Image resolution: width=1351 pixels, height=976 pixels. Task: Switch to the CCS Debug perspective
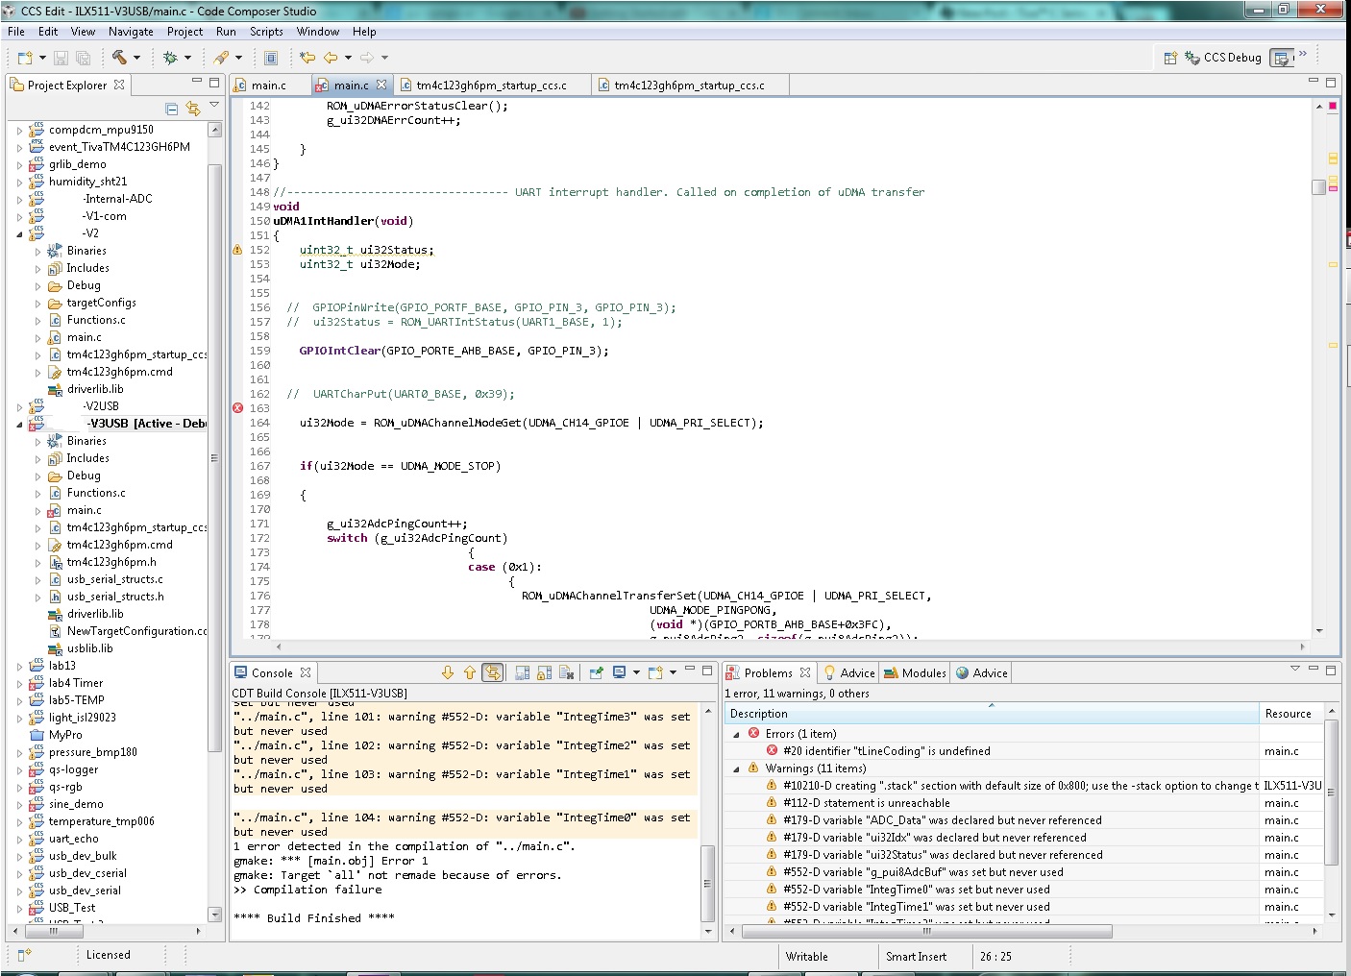[1224, 58]
